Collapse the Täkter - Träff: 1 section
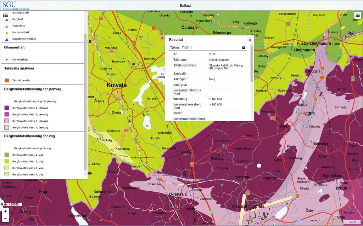Viewport: 363px width, 226px height. 244,48
